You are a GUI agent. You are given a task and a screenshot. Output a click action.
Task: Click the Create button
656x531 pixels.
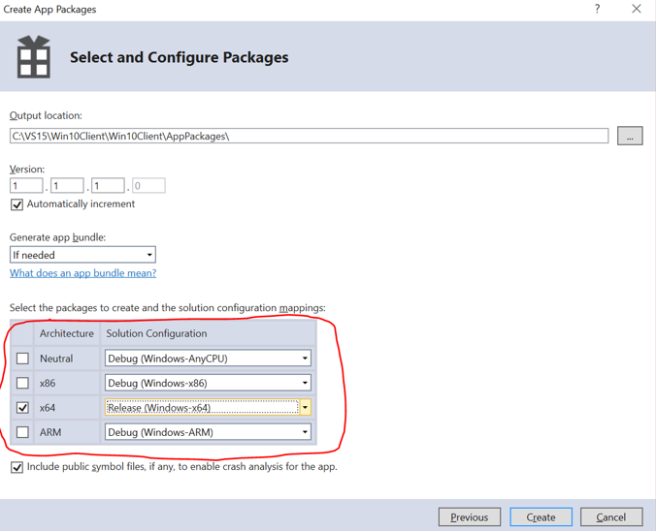tap(541, 516)
